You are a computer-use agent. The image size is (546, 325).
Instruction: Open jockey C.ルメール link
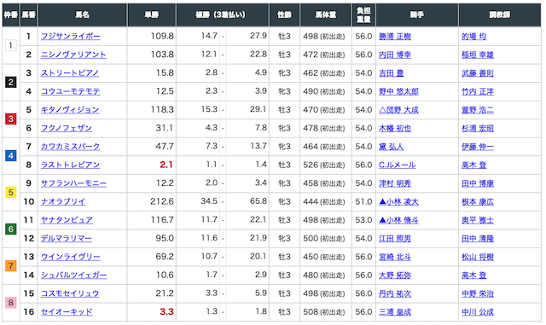[397, 165]
